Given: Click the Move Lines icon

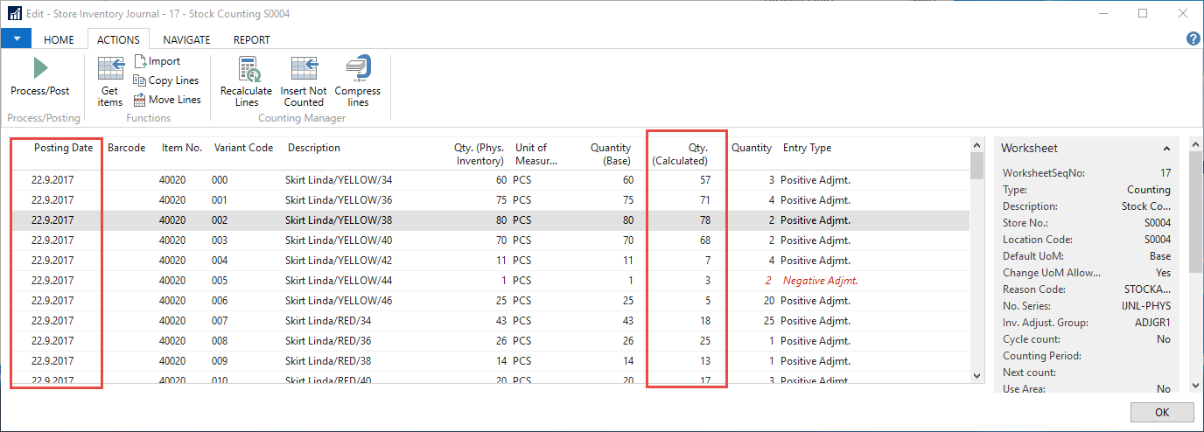Looking at the screenshot, I should tap(140, 100).
